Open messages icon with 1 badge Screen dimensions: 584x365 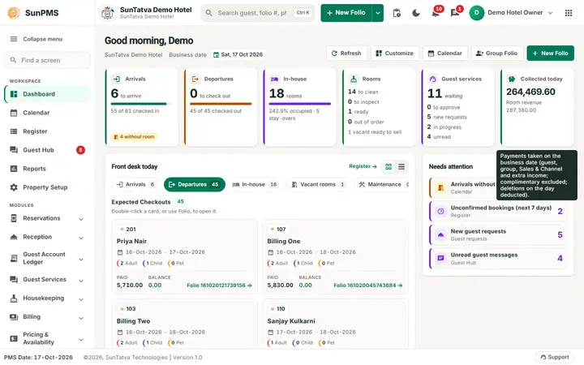(x=455, y=13)
